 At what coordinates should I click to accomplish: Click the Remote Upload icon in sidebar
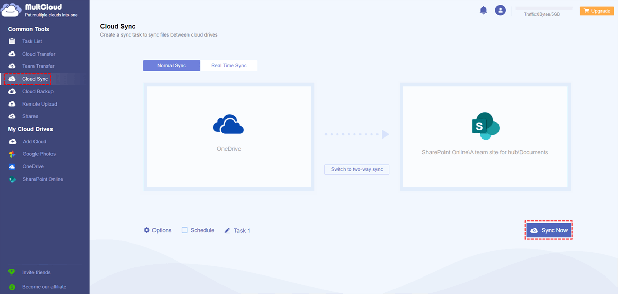tap(12, 104)
